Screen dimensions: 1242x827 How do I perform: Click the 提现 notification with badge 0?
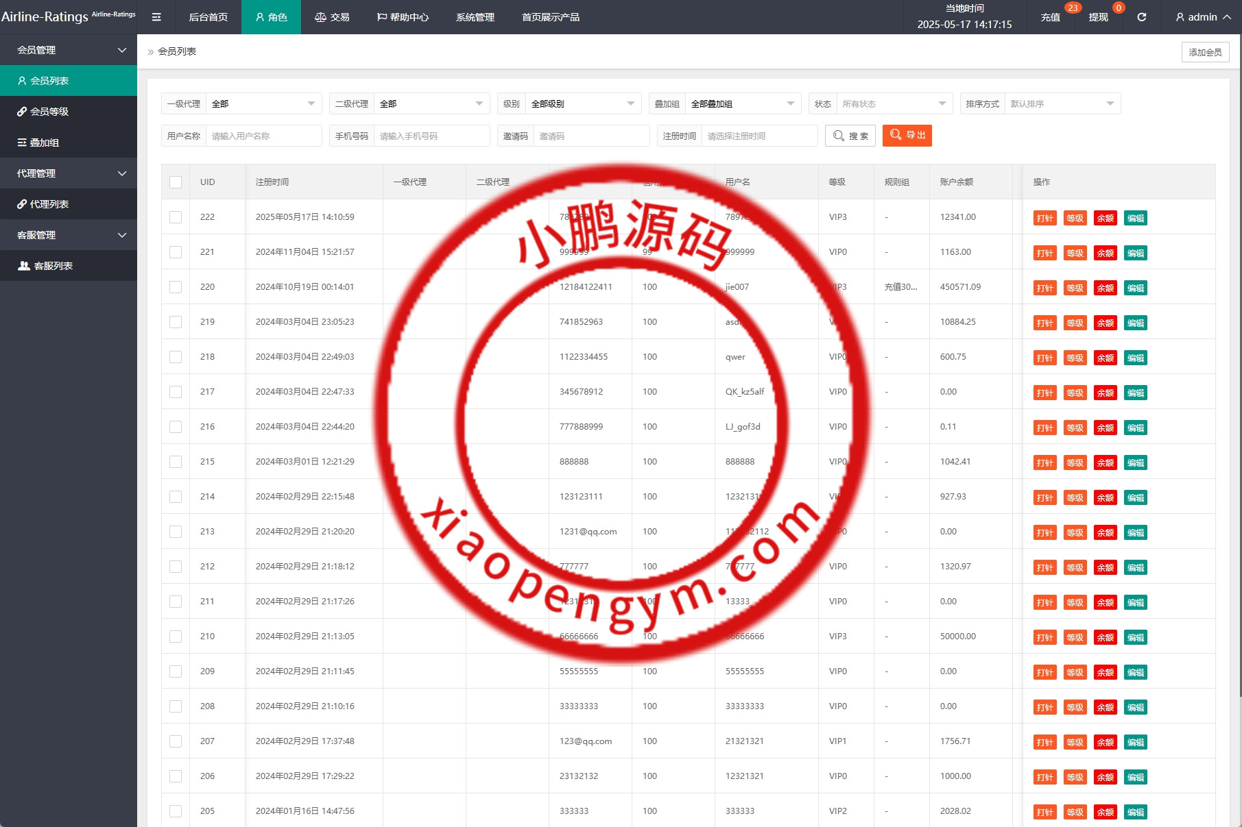tap(1099, 17)
